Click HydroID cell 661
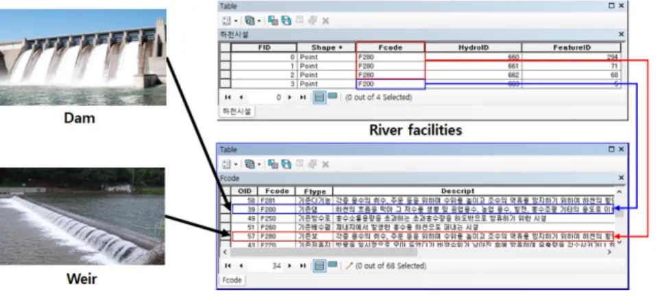Screen dimensions: 656x296 click(x=473, y=66)
